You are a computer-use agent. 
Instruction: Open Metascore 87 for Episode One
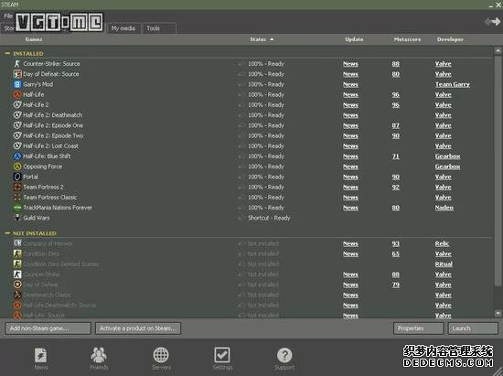click(x=395, y=125)
